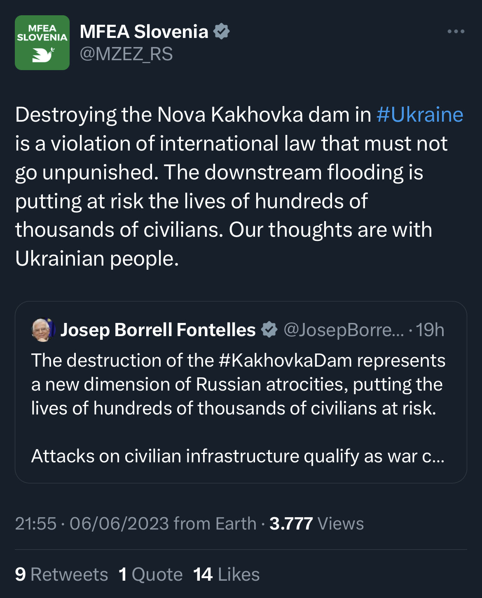Open the Josep Borrell Fontelles author name
482x598 pixels.
coord(158,330)
